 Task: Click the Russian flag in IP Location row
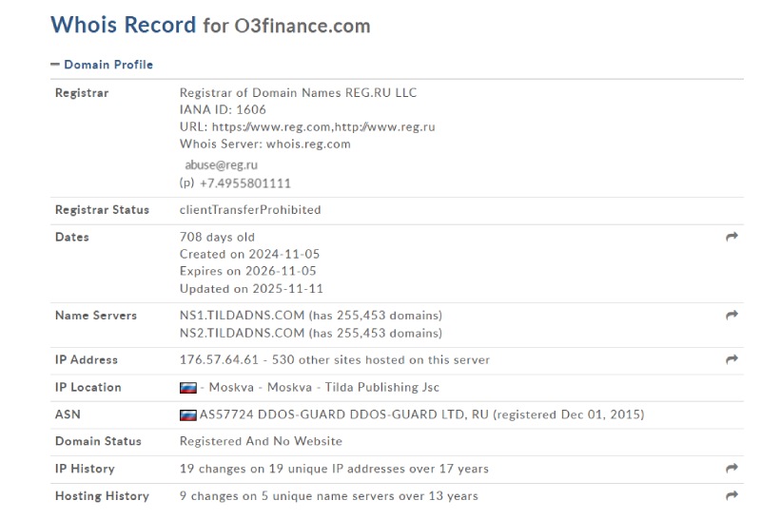click(x=187, y=388)
